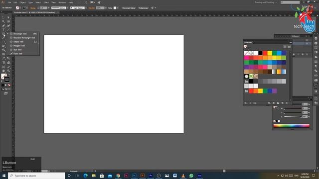This screenshot has height=179, width=319.
Task: Switch Swatches panel to list view
Action: tap(285, 47)
